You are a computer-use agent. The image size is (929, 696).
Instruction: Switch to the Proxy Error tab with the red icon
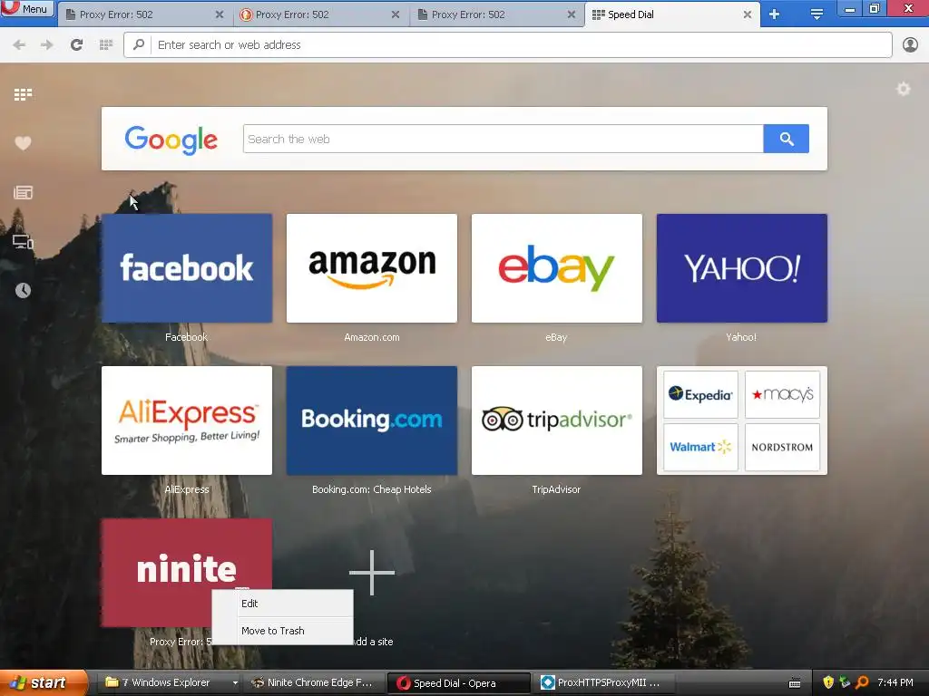click(320, 14)
